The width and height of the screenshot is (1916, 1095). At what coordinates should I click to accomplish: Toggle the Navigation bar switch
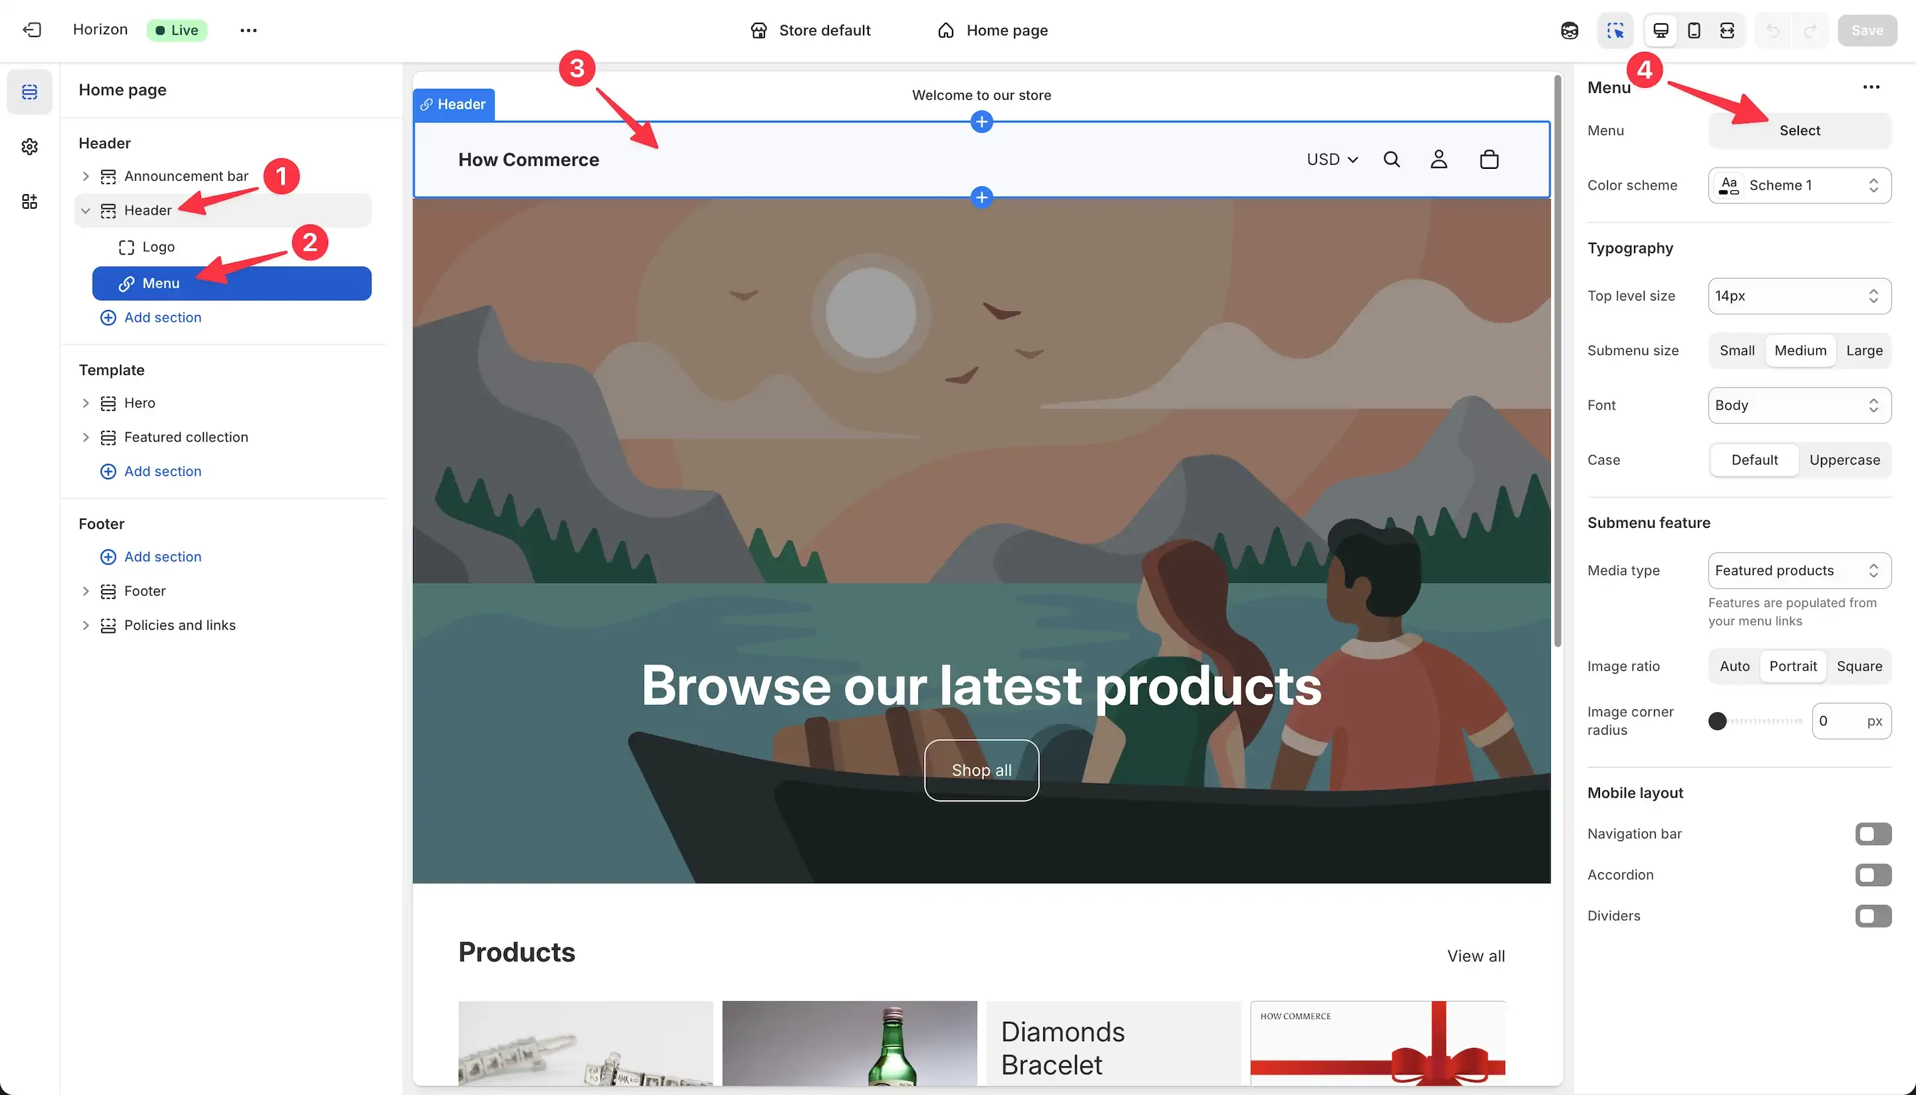click(1873, 834)
